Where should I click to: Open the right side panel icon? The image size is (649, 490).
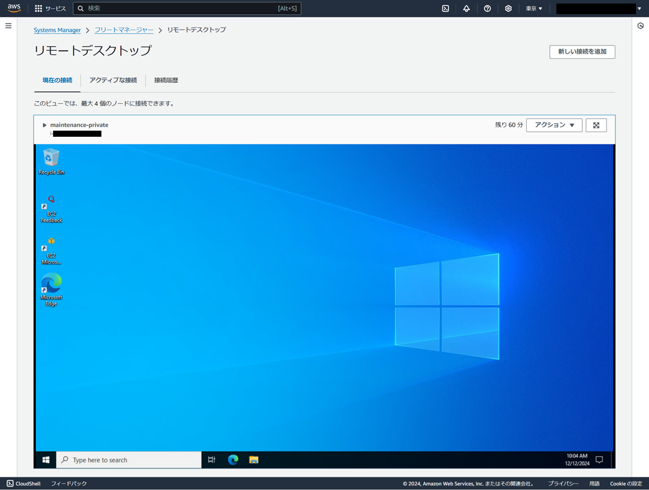click(x=640, y=25)
